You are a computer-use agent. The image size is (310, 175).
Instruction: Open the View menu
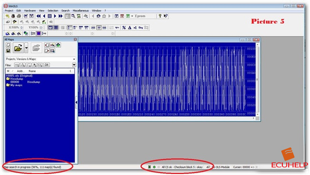click(41, 10)
